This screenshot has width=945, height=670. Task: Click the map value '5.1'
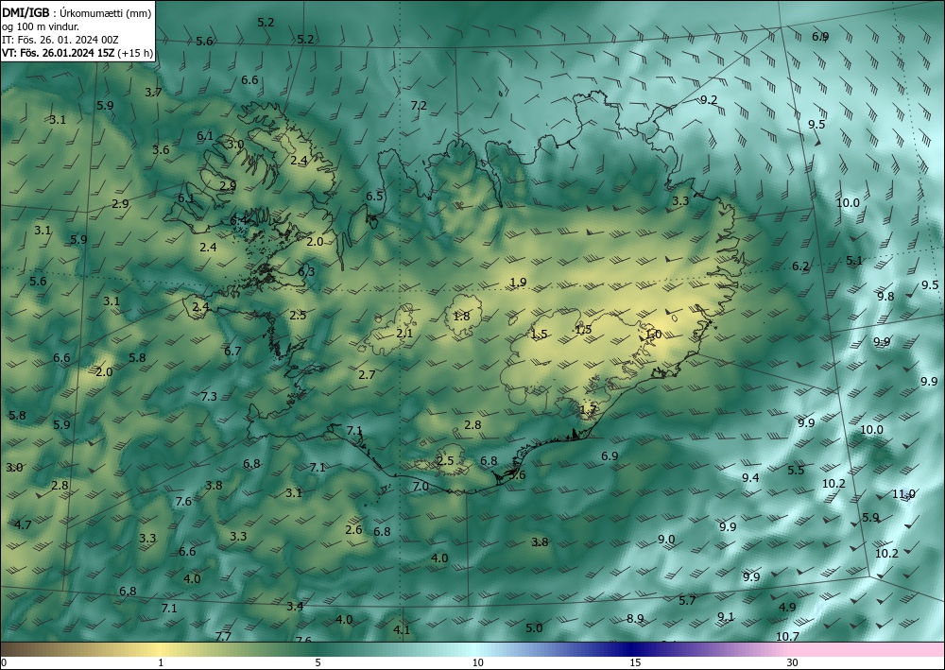(854, 260)
